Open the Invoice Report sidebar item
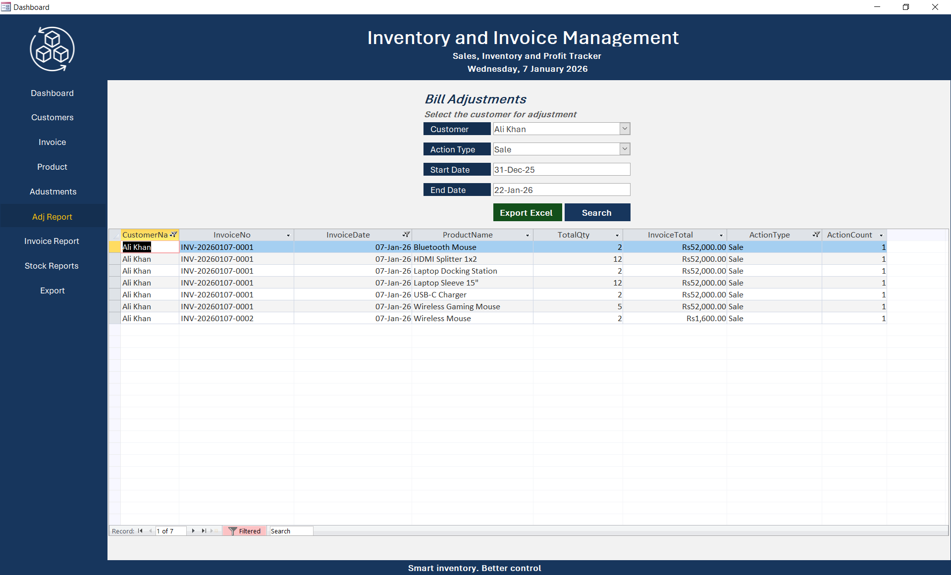This screenshot has height=575, width=951. (x=53, y=241)
